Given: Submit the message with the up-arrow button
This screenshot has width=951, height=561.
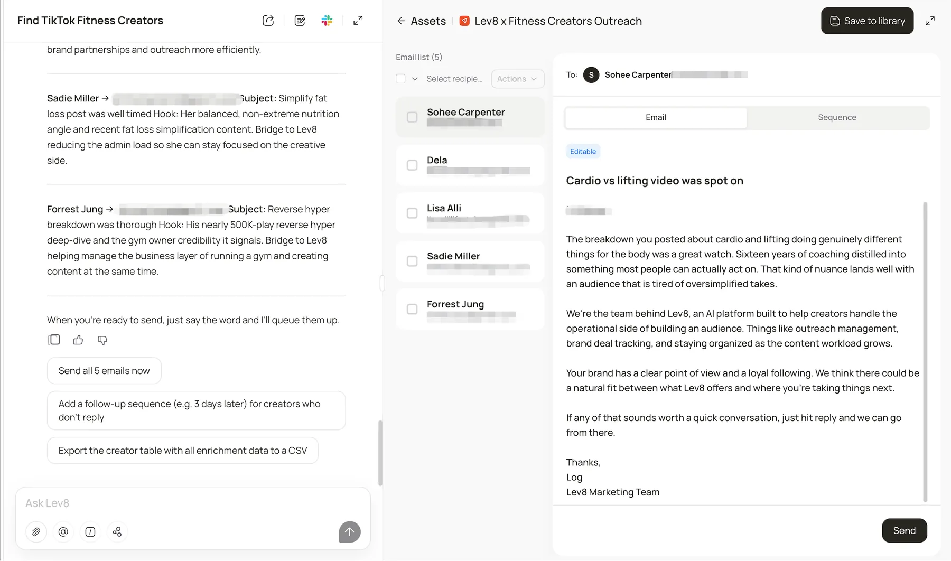Looking at the screenshot, I should 350,532.
